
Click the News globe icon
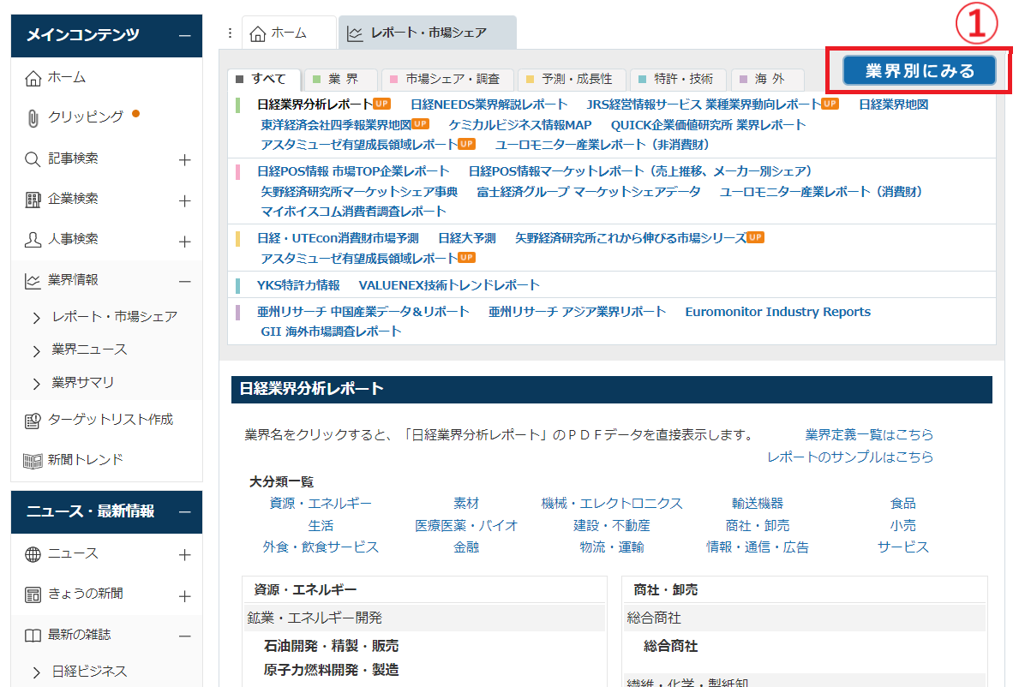tap(33, 554)
